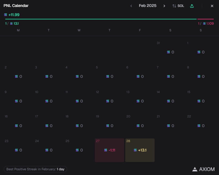Viewport: 219px width, 175px height.
Task: Click the AXIOM logo
Action: tap(203, 169)
